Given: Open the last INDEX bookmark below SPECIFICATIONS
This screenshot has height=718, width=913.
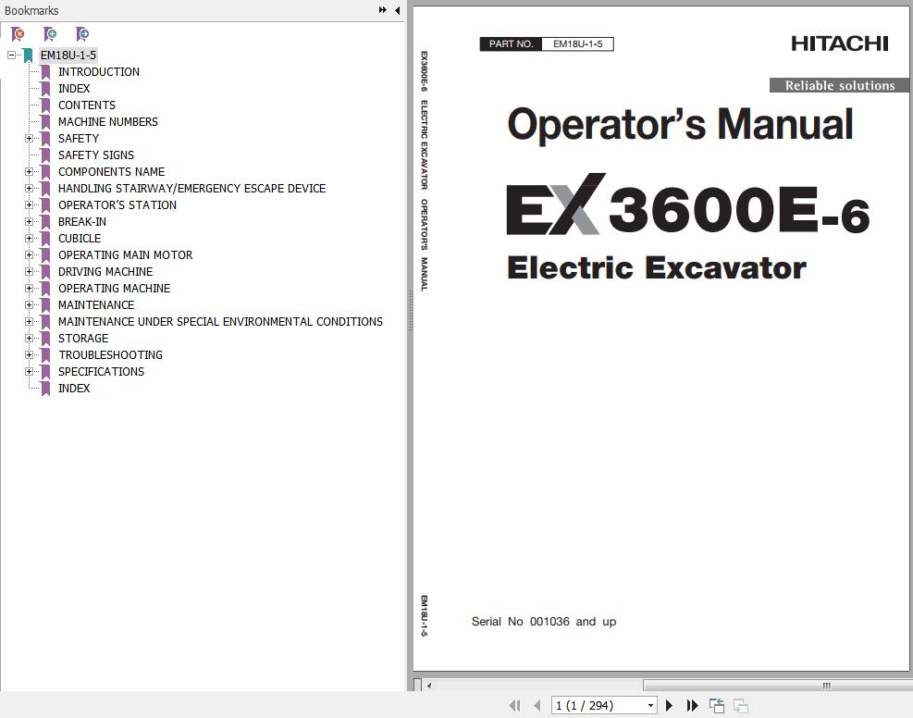Looking at the screenshot, I should (74, 389).
